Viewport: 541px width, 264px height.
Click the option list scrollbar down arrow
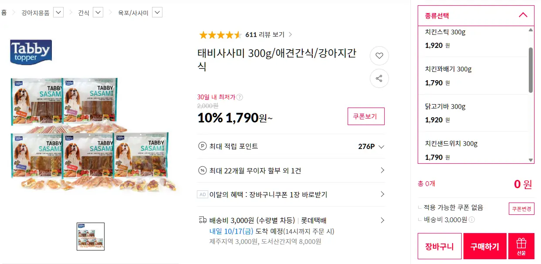531,160
